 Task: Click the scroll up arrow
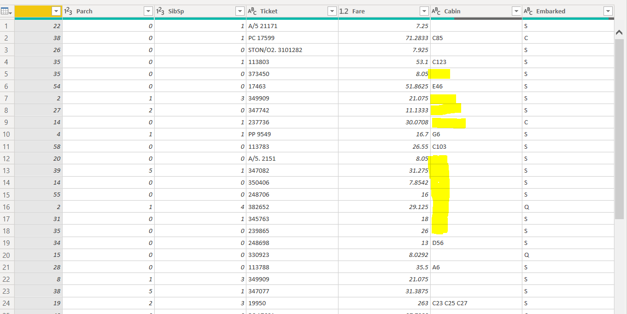click(x=619, y=32)
